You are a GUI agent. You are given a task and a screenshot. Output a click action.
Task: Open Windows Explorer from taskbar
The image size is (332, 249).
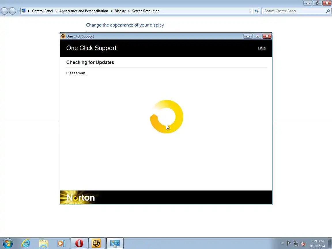coord(44,243)
